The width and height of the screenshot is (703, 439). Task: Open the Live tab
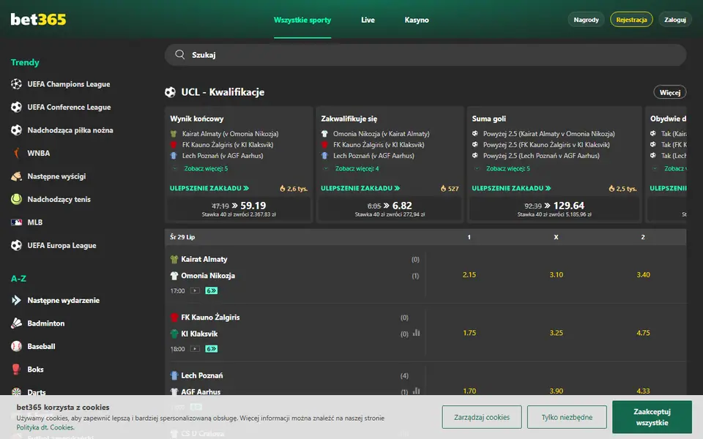[x=368, y=20]
